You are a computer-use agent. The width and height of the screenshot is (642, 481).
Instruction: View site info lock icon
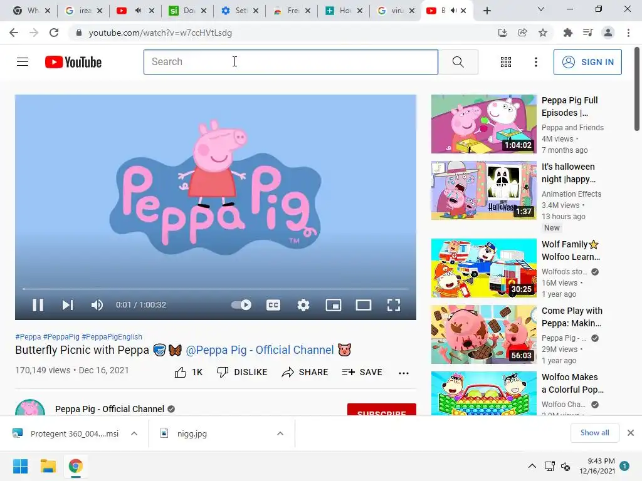(x=79, y=33)
